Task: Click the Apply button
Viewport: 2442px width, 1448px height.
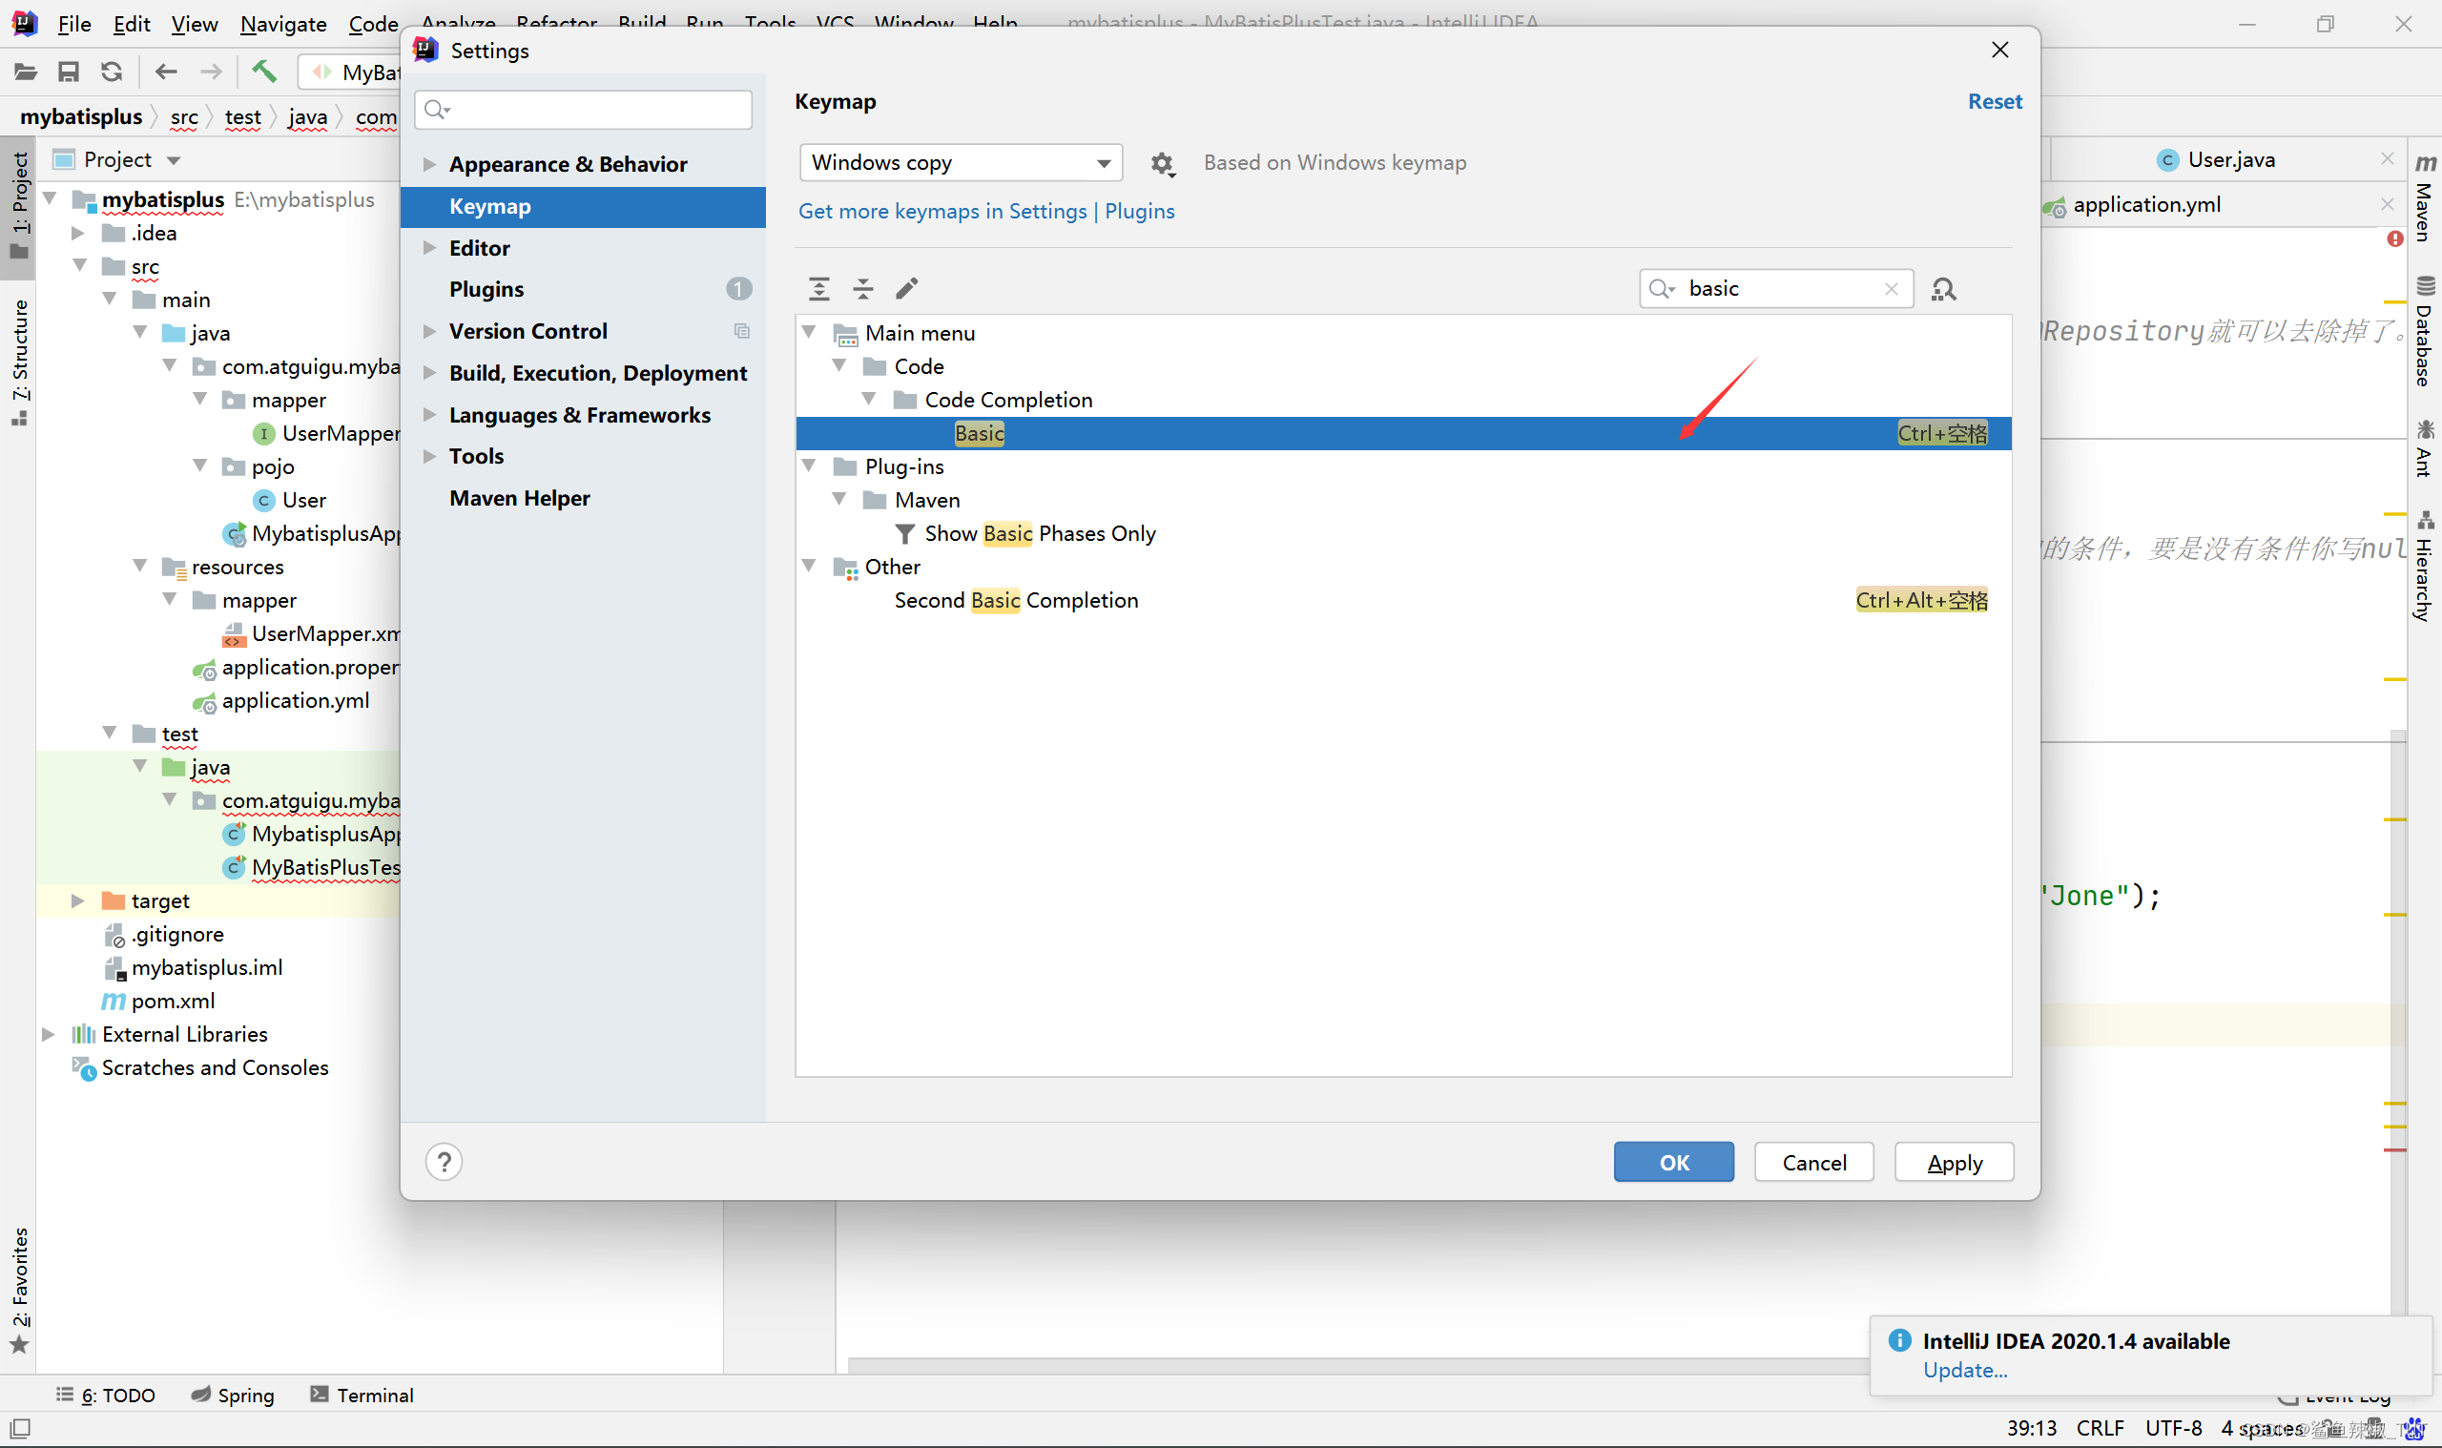Action: pyautogui.click(x=1955, y=1161)
